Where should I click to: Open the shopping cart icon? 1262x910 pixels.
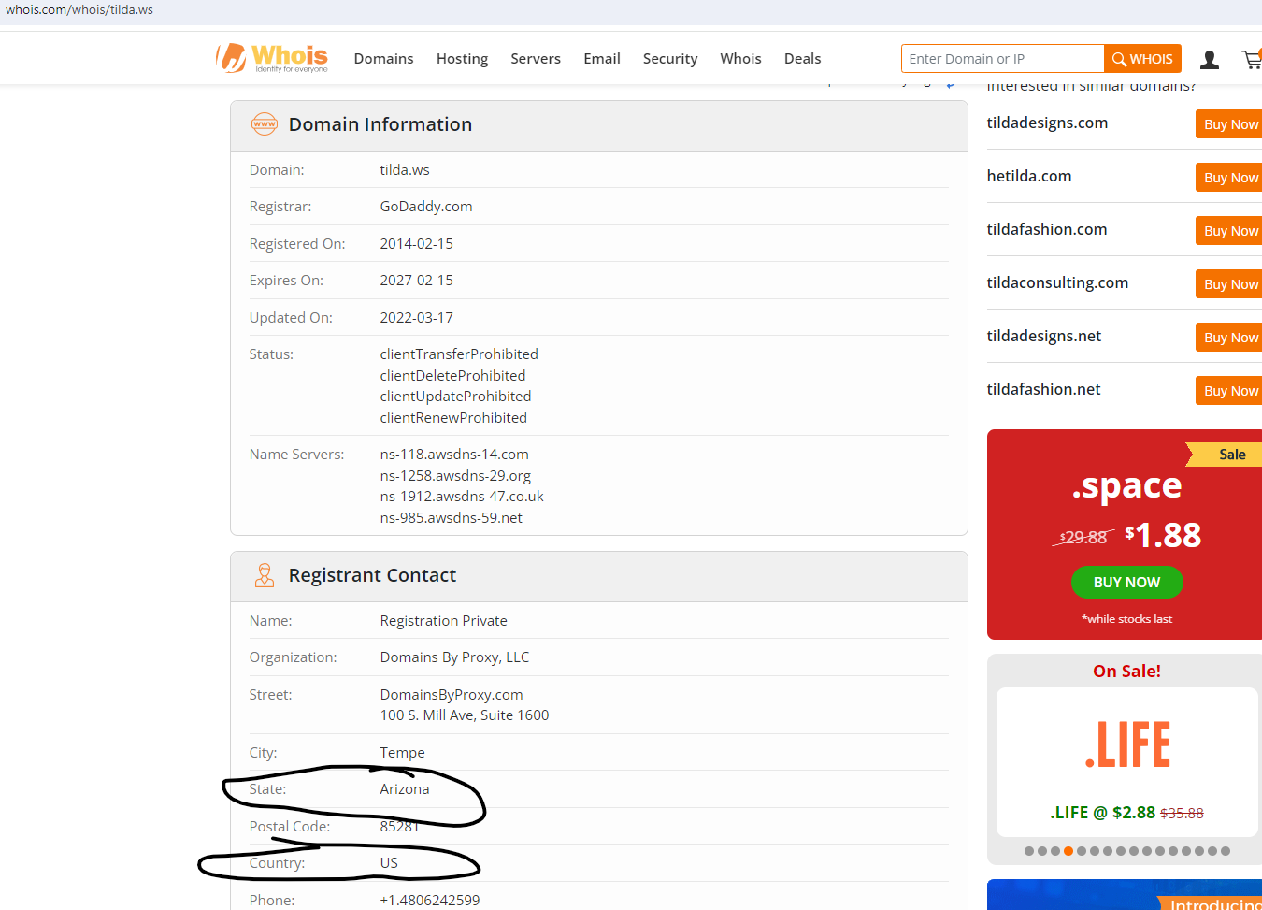point(1251,59)
